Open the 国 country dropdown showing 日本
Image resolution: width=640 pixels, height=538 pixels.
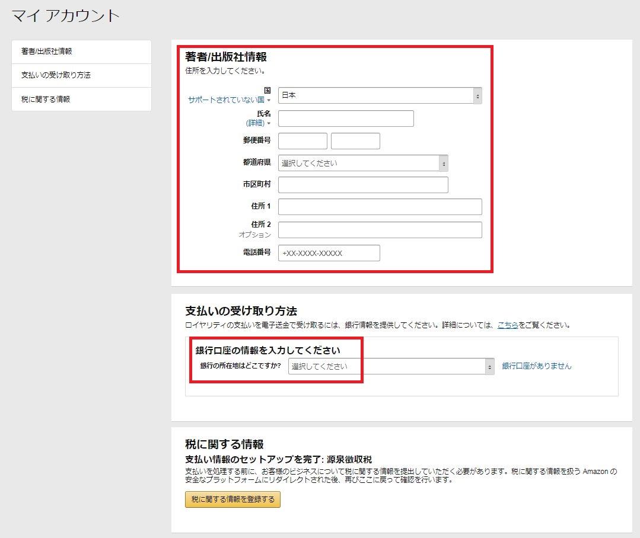coord(380,95)
